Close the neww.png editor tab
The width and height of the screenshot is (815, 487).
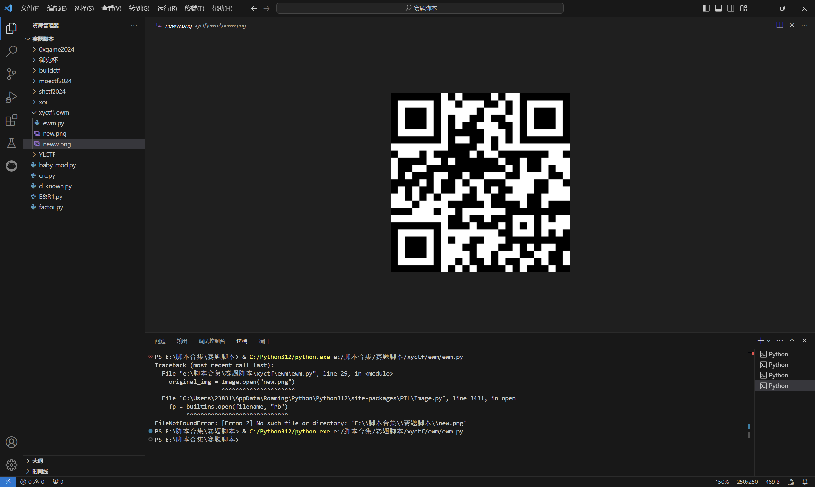point(792,25)
